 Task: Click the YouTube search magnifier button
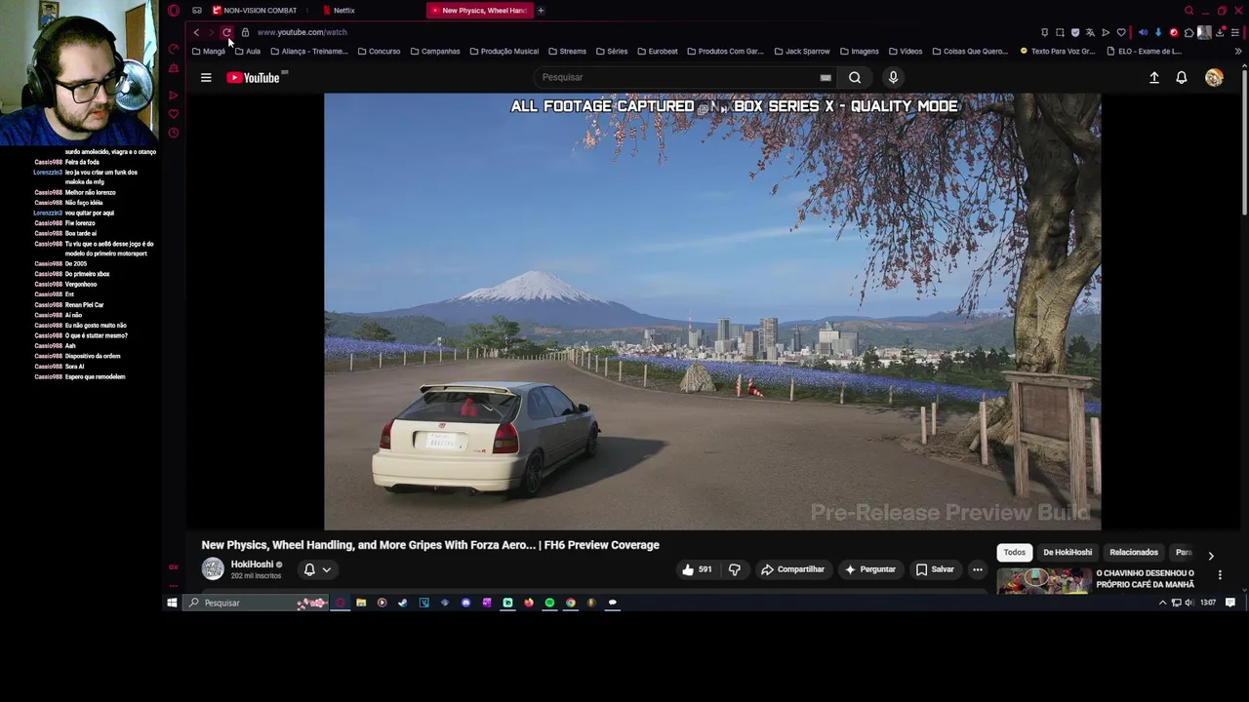tap(855, 77)
